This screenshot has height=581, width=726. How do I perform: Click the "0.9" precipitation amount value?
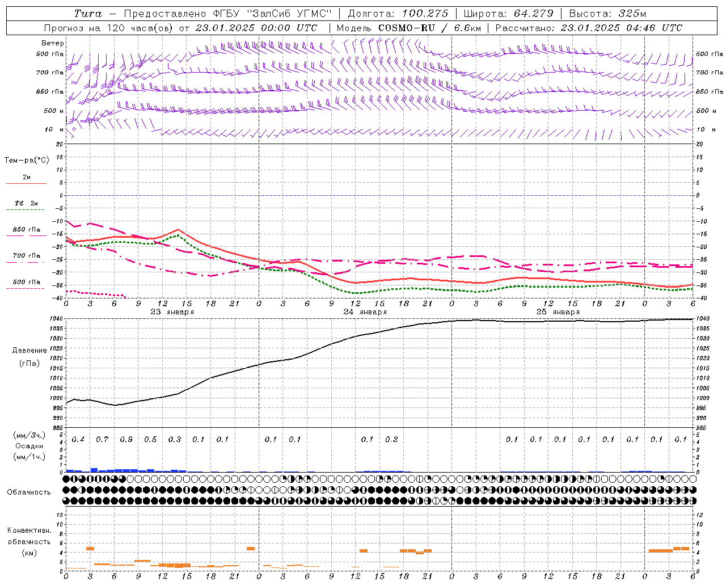pos(126,440)
